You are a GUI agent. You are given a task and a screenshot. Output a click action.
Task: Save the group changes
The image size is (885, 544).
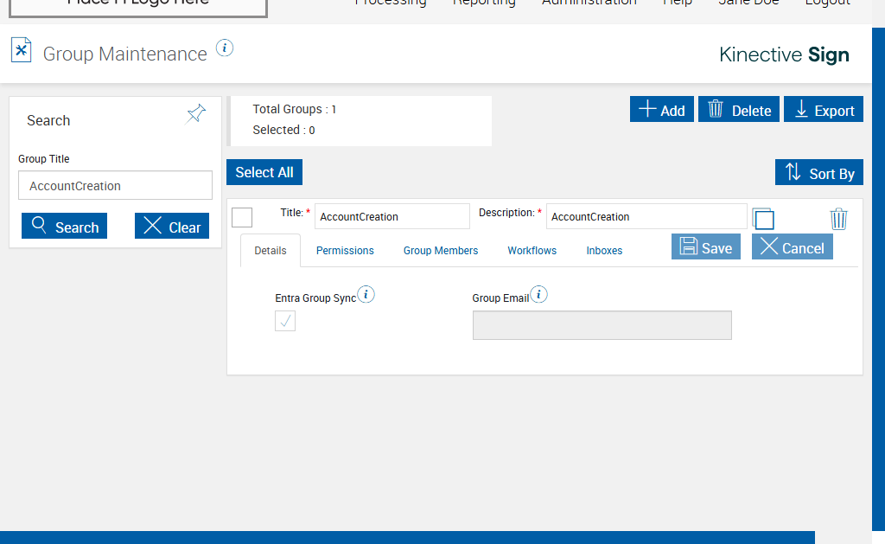pyautogui.click(x=706, y=246)
